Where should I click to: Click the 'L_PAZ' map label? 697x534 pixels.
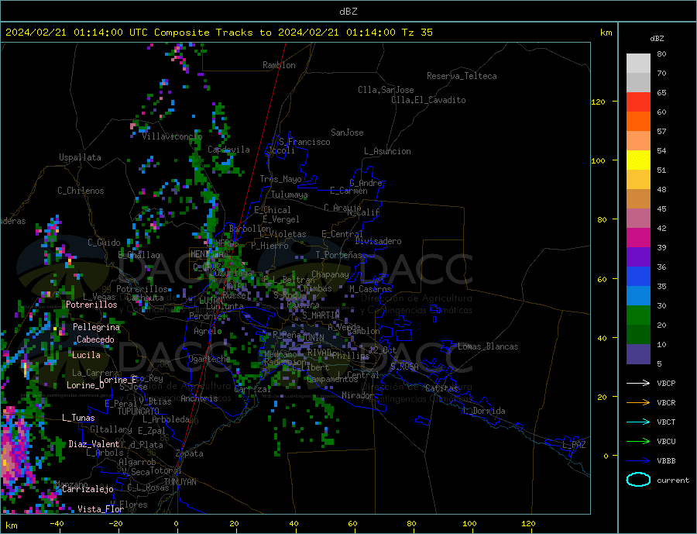click(575, 445)
